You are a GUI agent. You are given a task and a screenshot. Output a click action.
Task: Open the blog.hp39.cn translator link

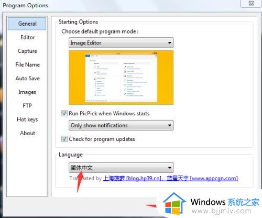click(x=133, y=178)
